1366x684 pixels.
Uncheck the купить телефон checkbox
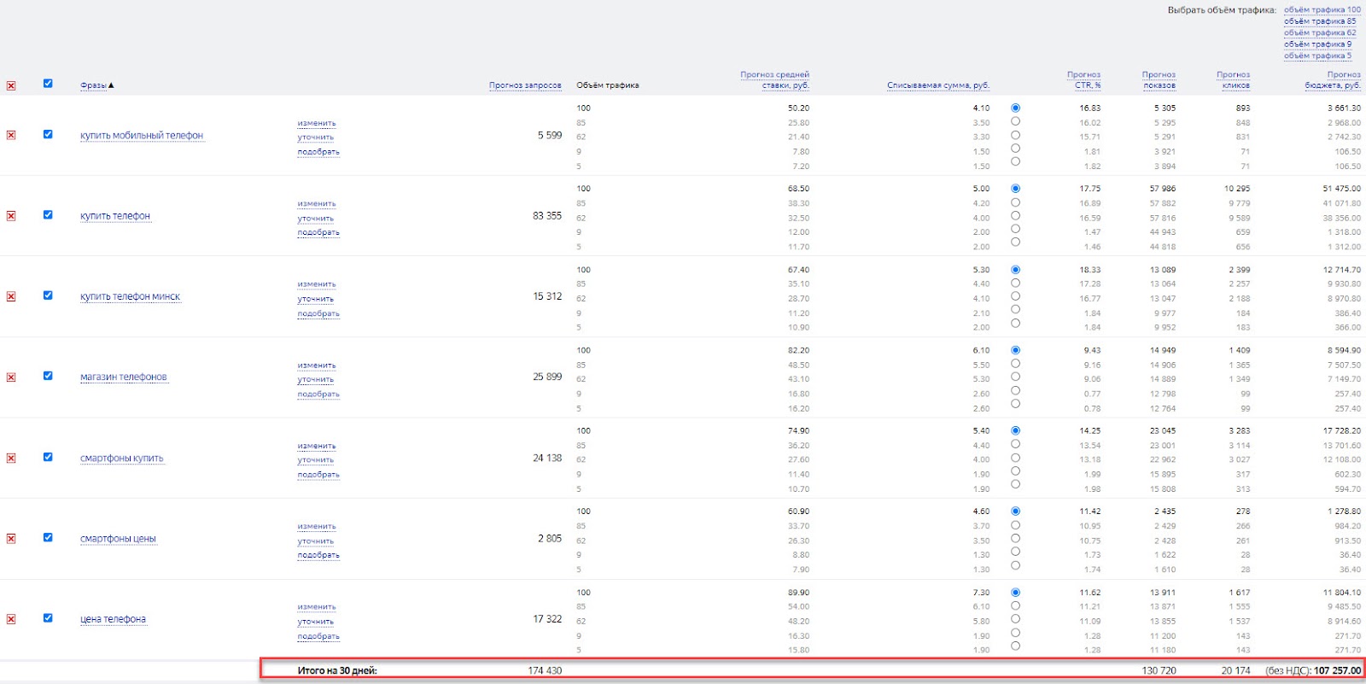click(48, 215)
